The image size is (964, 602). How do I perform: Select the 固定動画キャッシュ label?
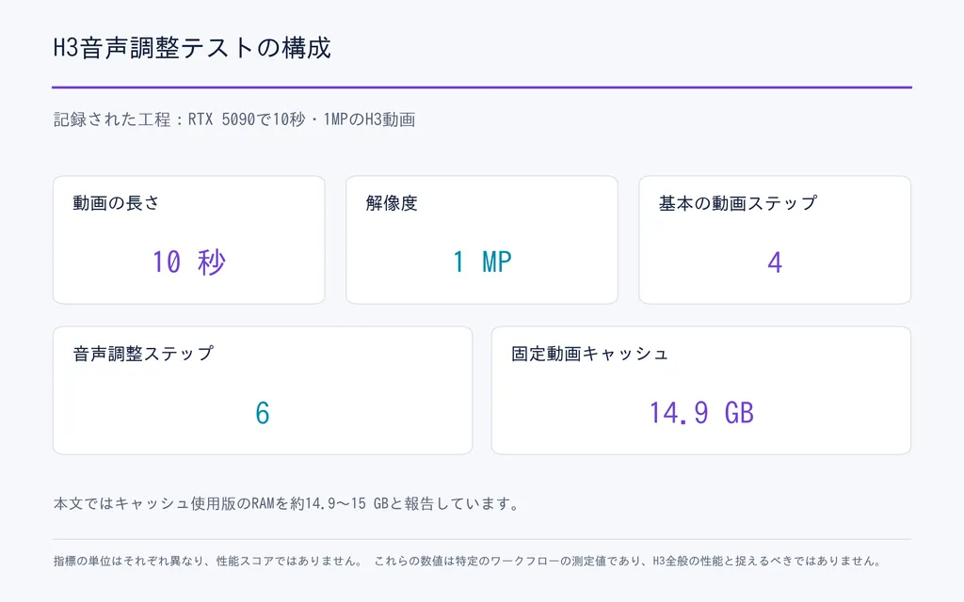point(589,354)
